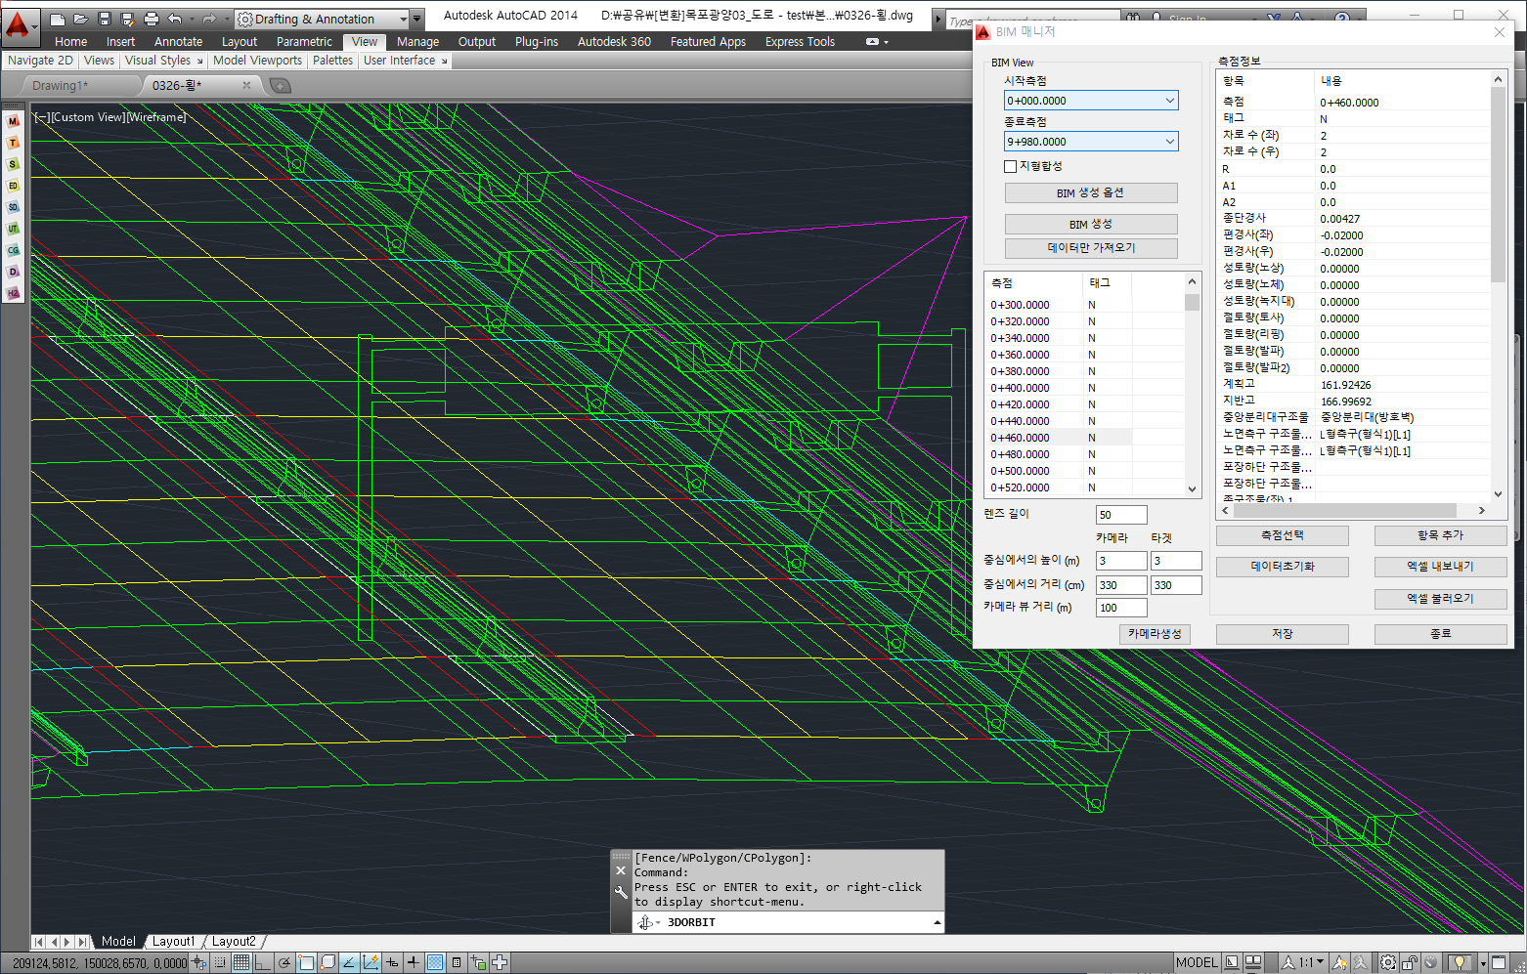This screenshot has height=974, width=1527.
Task: Enable the 지형합성 checkbox
Action: pos(1011,166)
